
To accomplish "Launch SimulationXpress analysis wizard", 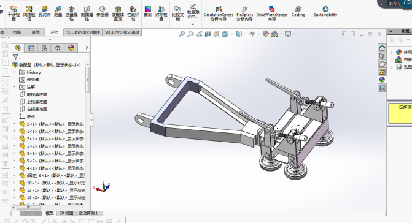I will (x=219, y=13).
